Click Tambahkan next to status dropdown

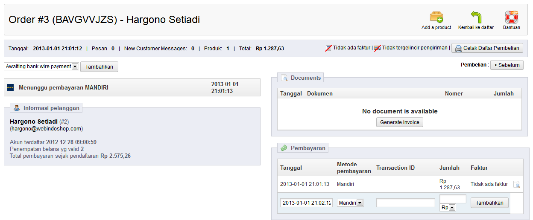[99, 67]
